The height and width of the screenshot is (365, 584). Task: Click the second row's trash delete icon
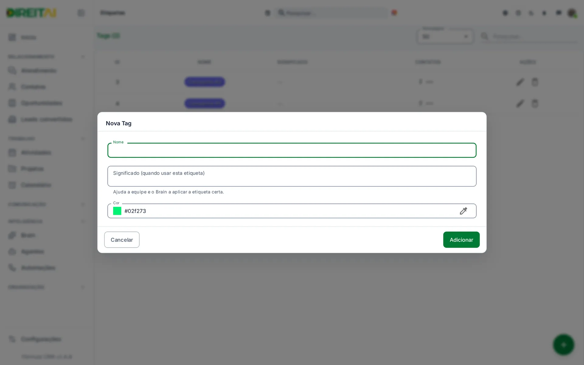[535, 103]
